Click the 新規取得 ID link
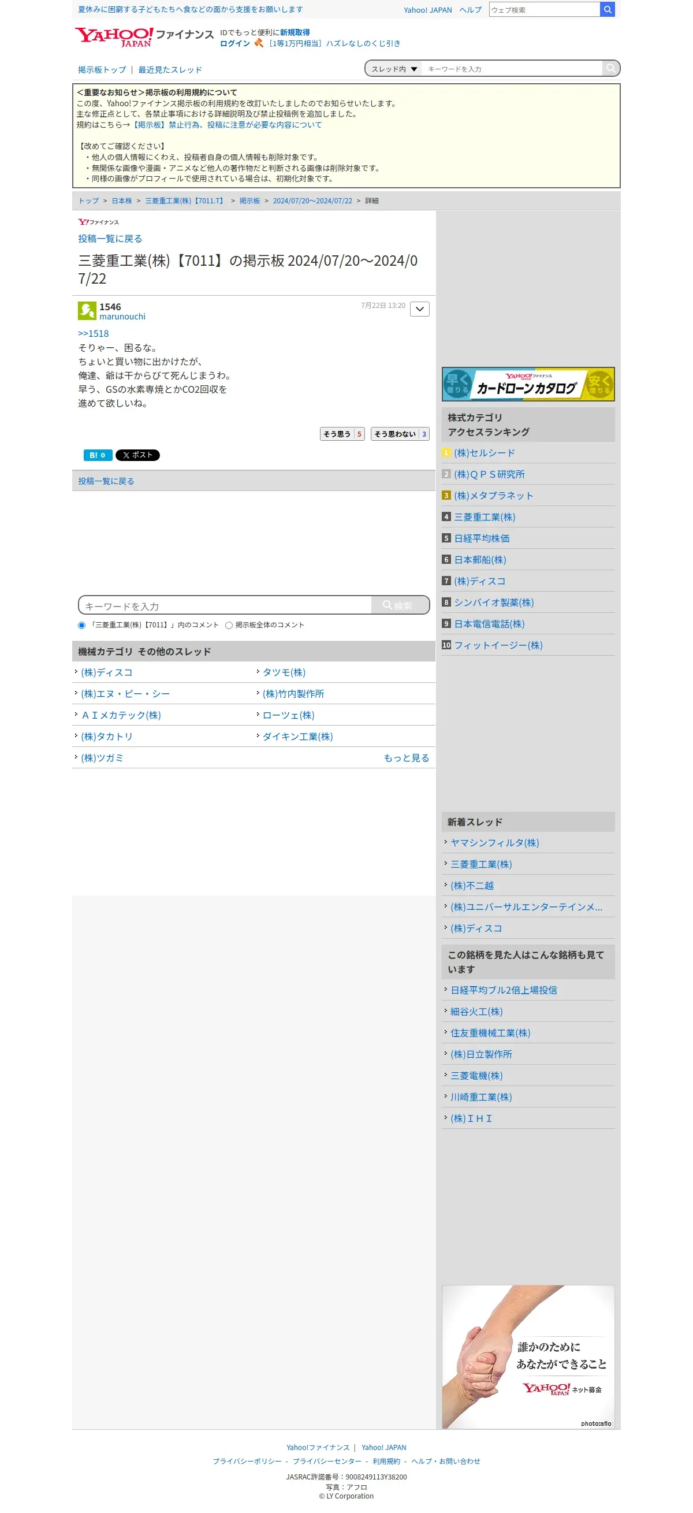Viewport: 693px width, 1513px height. click(295, 32)
